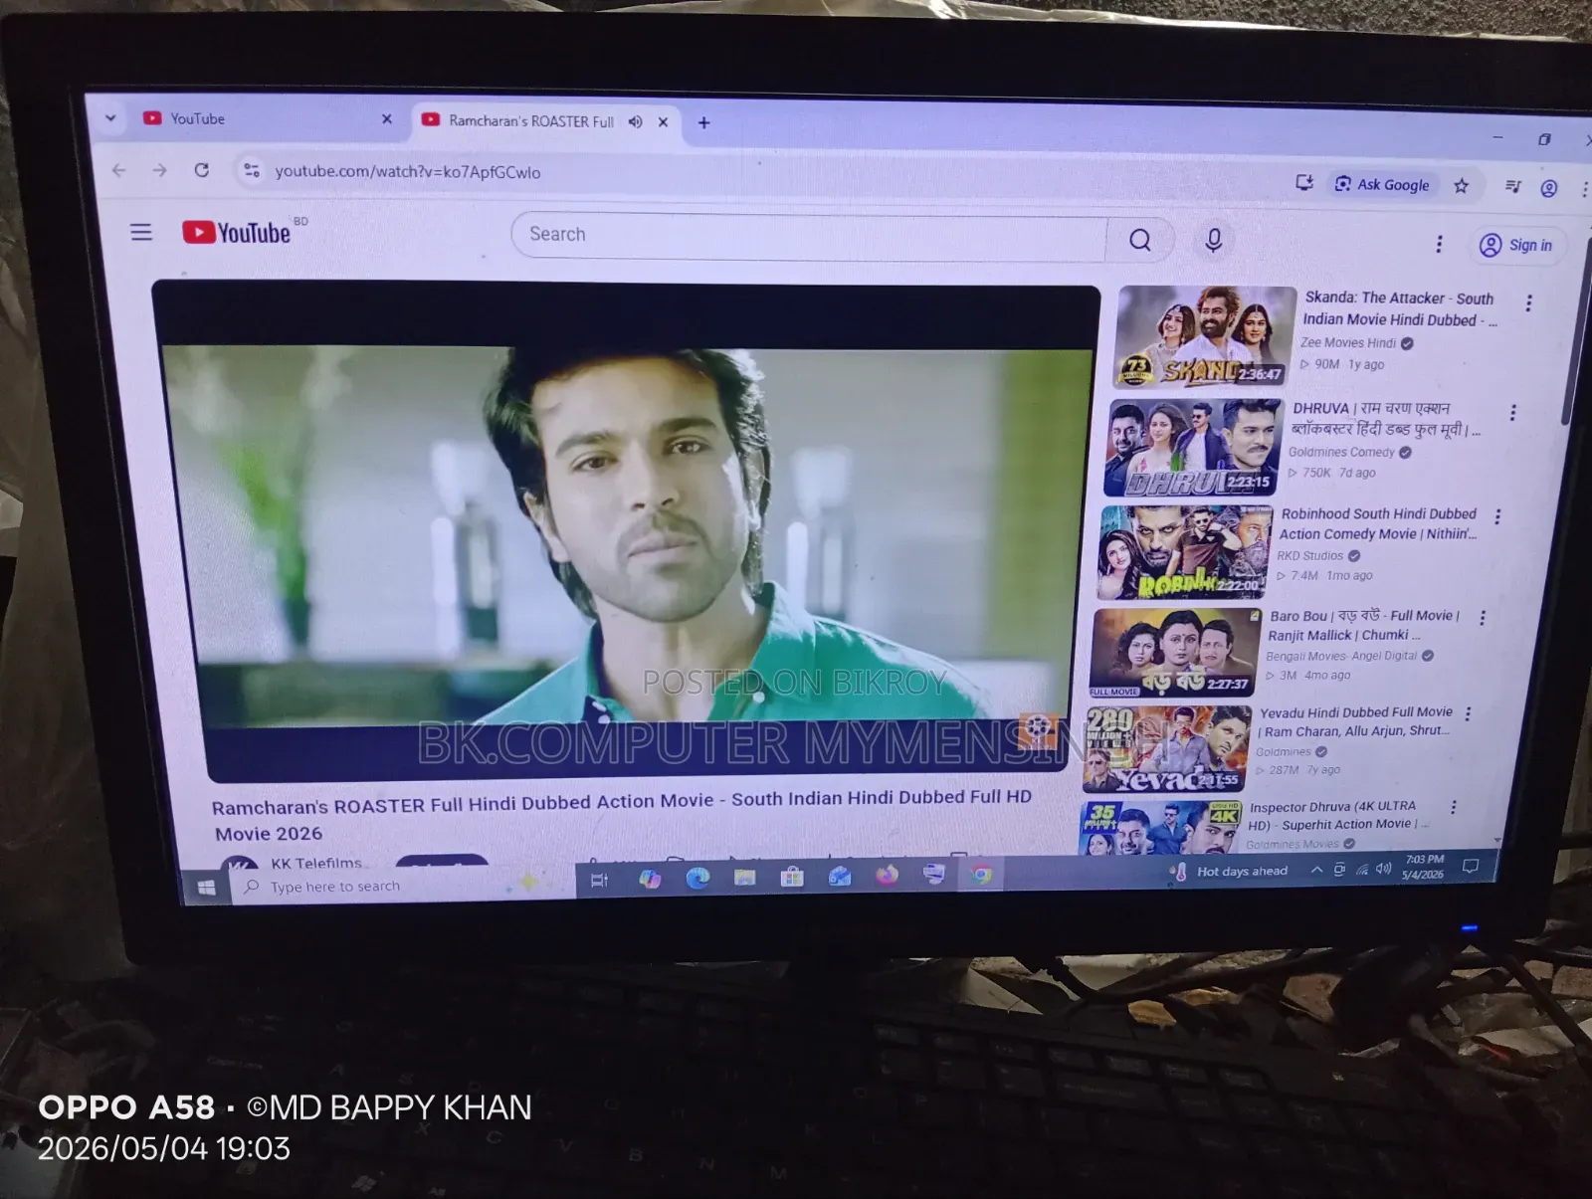Open options for Skanda: The Attacker video
This screenshot has height=1199, width=1592.
tap(1529, 303)
